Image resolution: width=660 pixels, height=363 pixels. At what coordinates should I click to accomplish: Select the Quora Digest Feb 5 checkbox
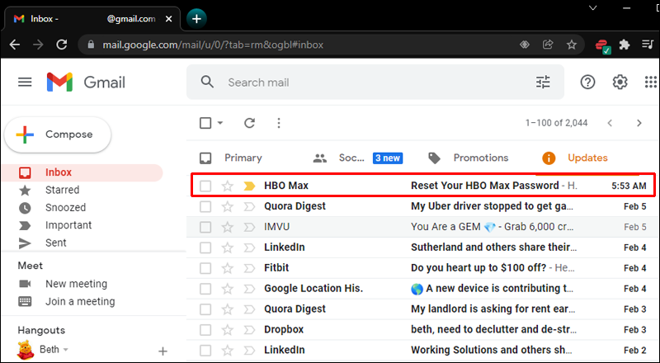205,206
